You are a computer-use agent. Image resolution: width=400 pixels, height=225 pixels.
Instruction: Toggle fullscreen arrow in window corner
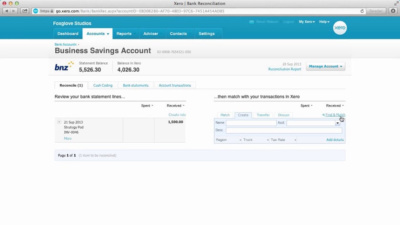396,3
